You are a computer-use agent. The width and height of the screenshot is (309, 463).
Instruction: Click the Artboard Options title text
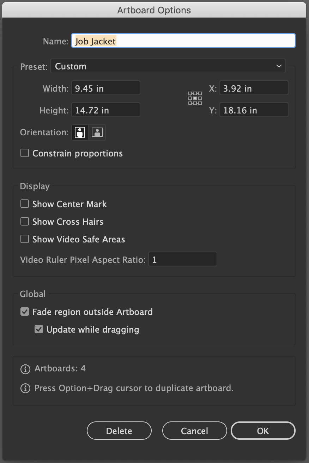coord(154,10)
